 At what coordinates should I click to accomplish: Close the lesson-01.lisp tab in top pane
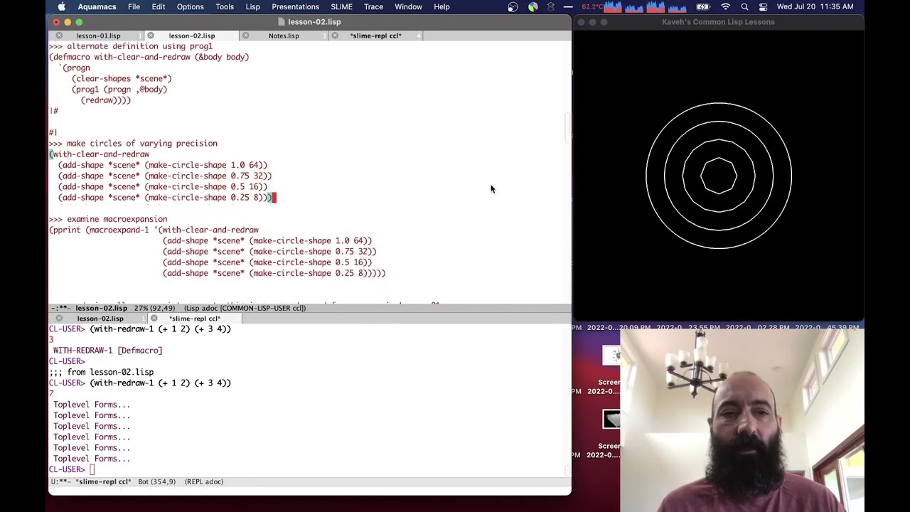pos(59,36)
